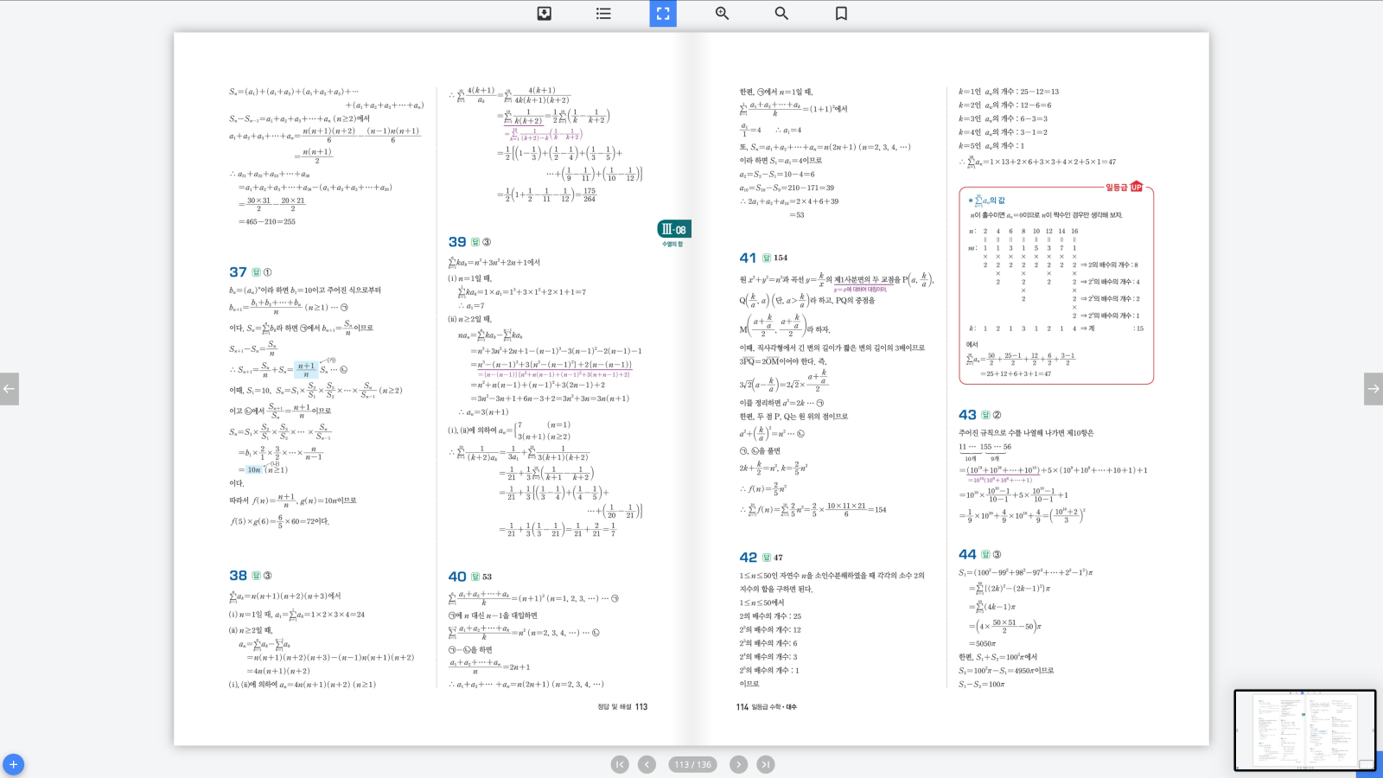Jump to the first page
The height and width of the screenshot is (778, 1383).
[620, 764]
